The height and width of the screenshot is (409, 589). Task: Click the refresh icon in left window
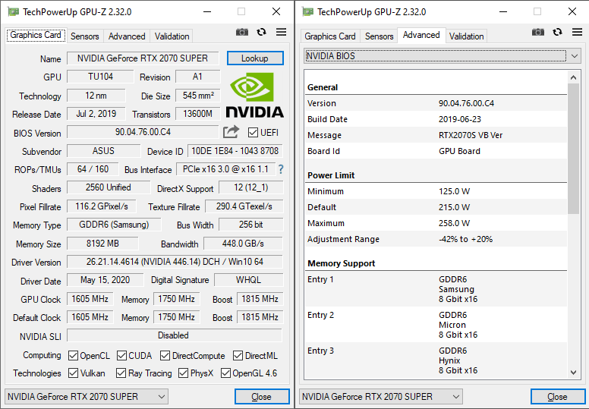(261, 33)
